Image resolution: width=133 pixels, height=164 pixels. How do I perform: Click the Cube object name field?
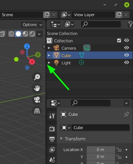pyautogui.click(x=100, y=128)
